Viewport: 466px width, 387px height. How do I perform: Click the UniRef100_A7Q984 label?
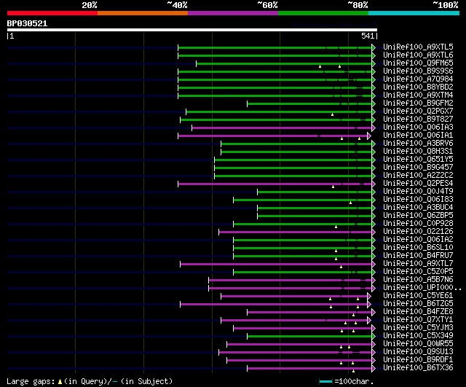pos(418,79)
